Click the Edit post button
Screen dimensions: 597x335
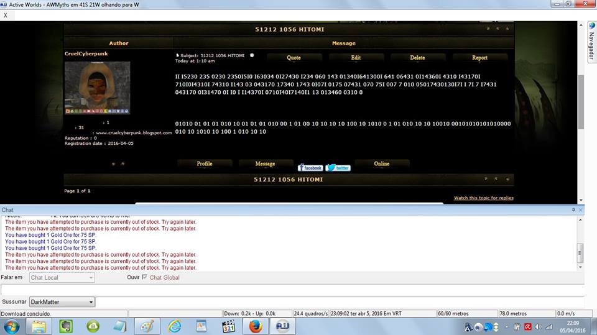coord(356,57)
